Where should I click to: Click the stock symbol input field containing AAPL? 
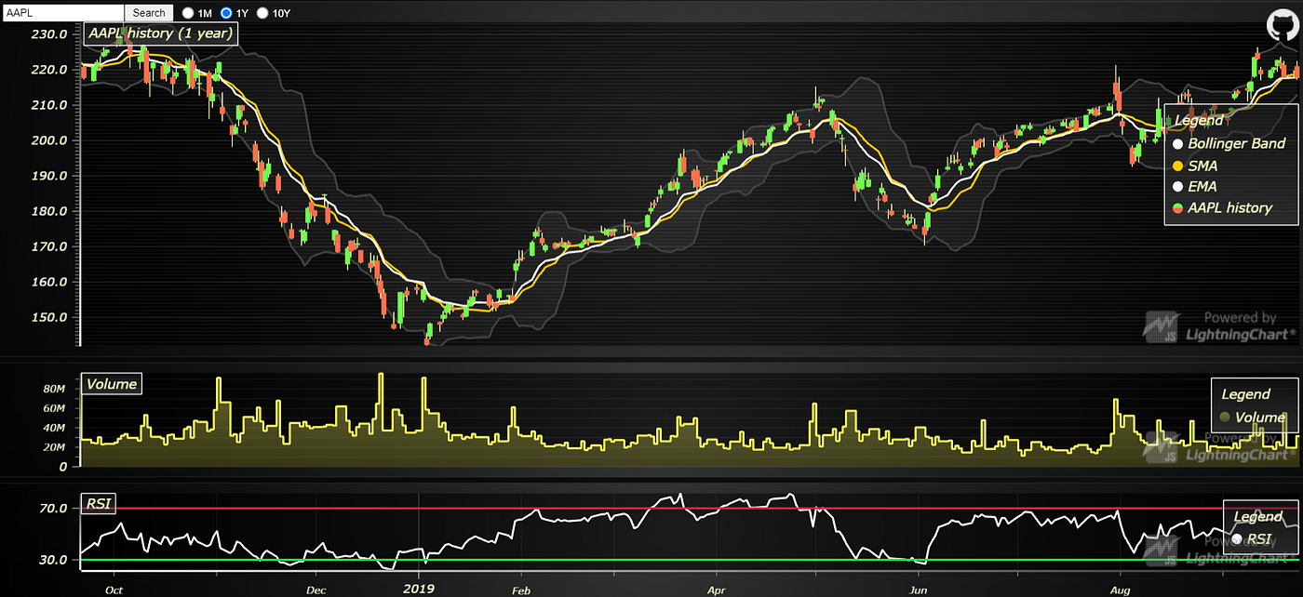tap(62, 13)
